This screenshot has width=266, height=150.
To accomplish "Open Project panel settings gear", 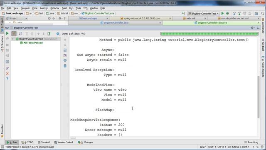I will (60, 18).
